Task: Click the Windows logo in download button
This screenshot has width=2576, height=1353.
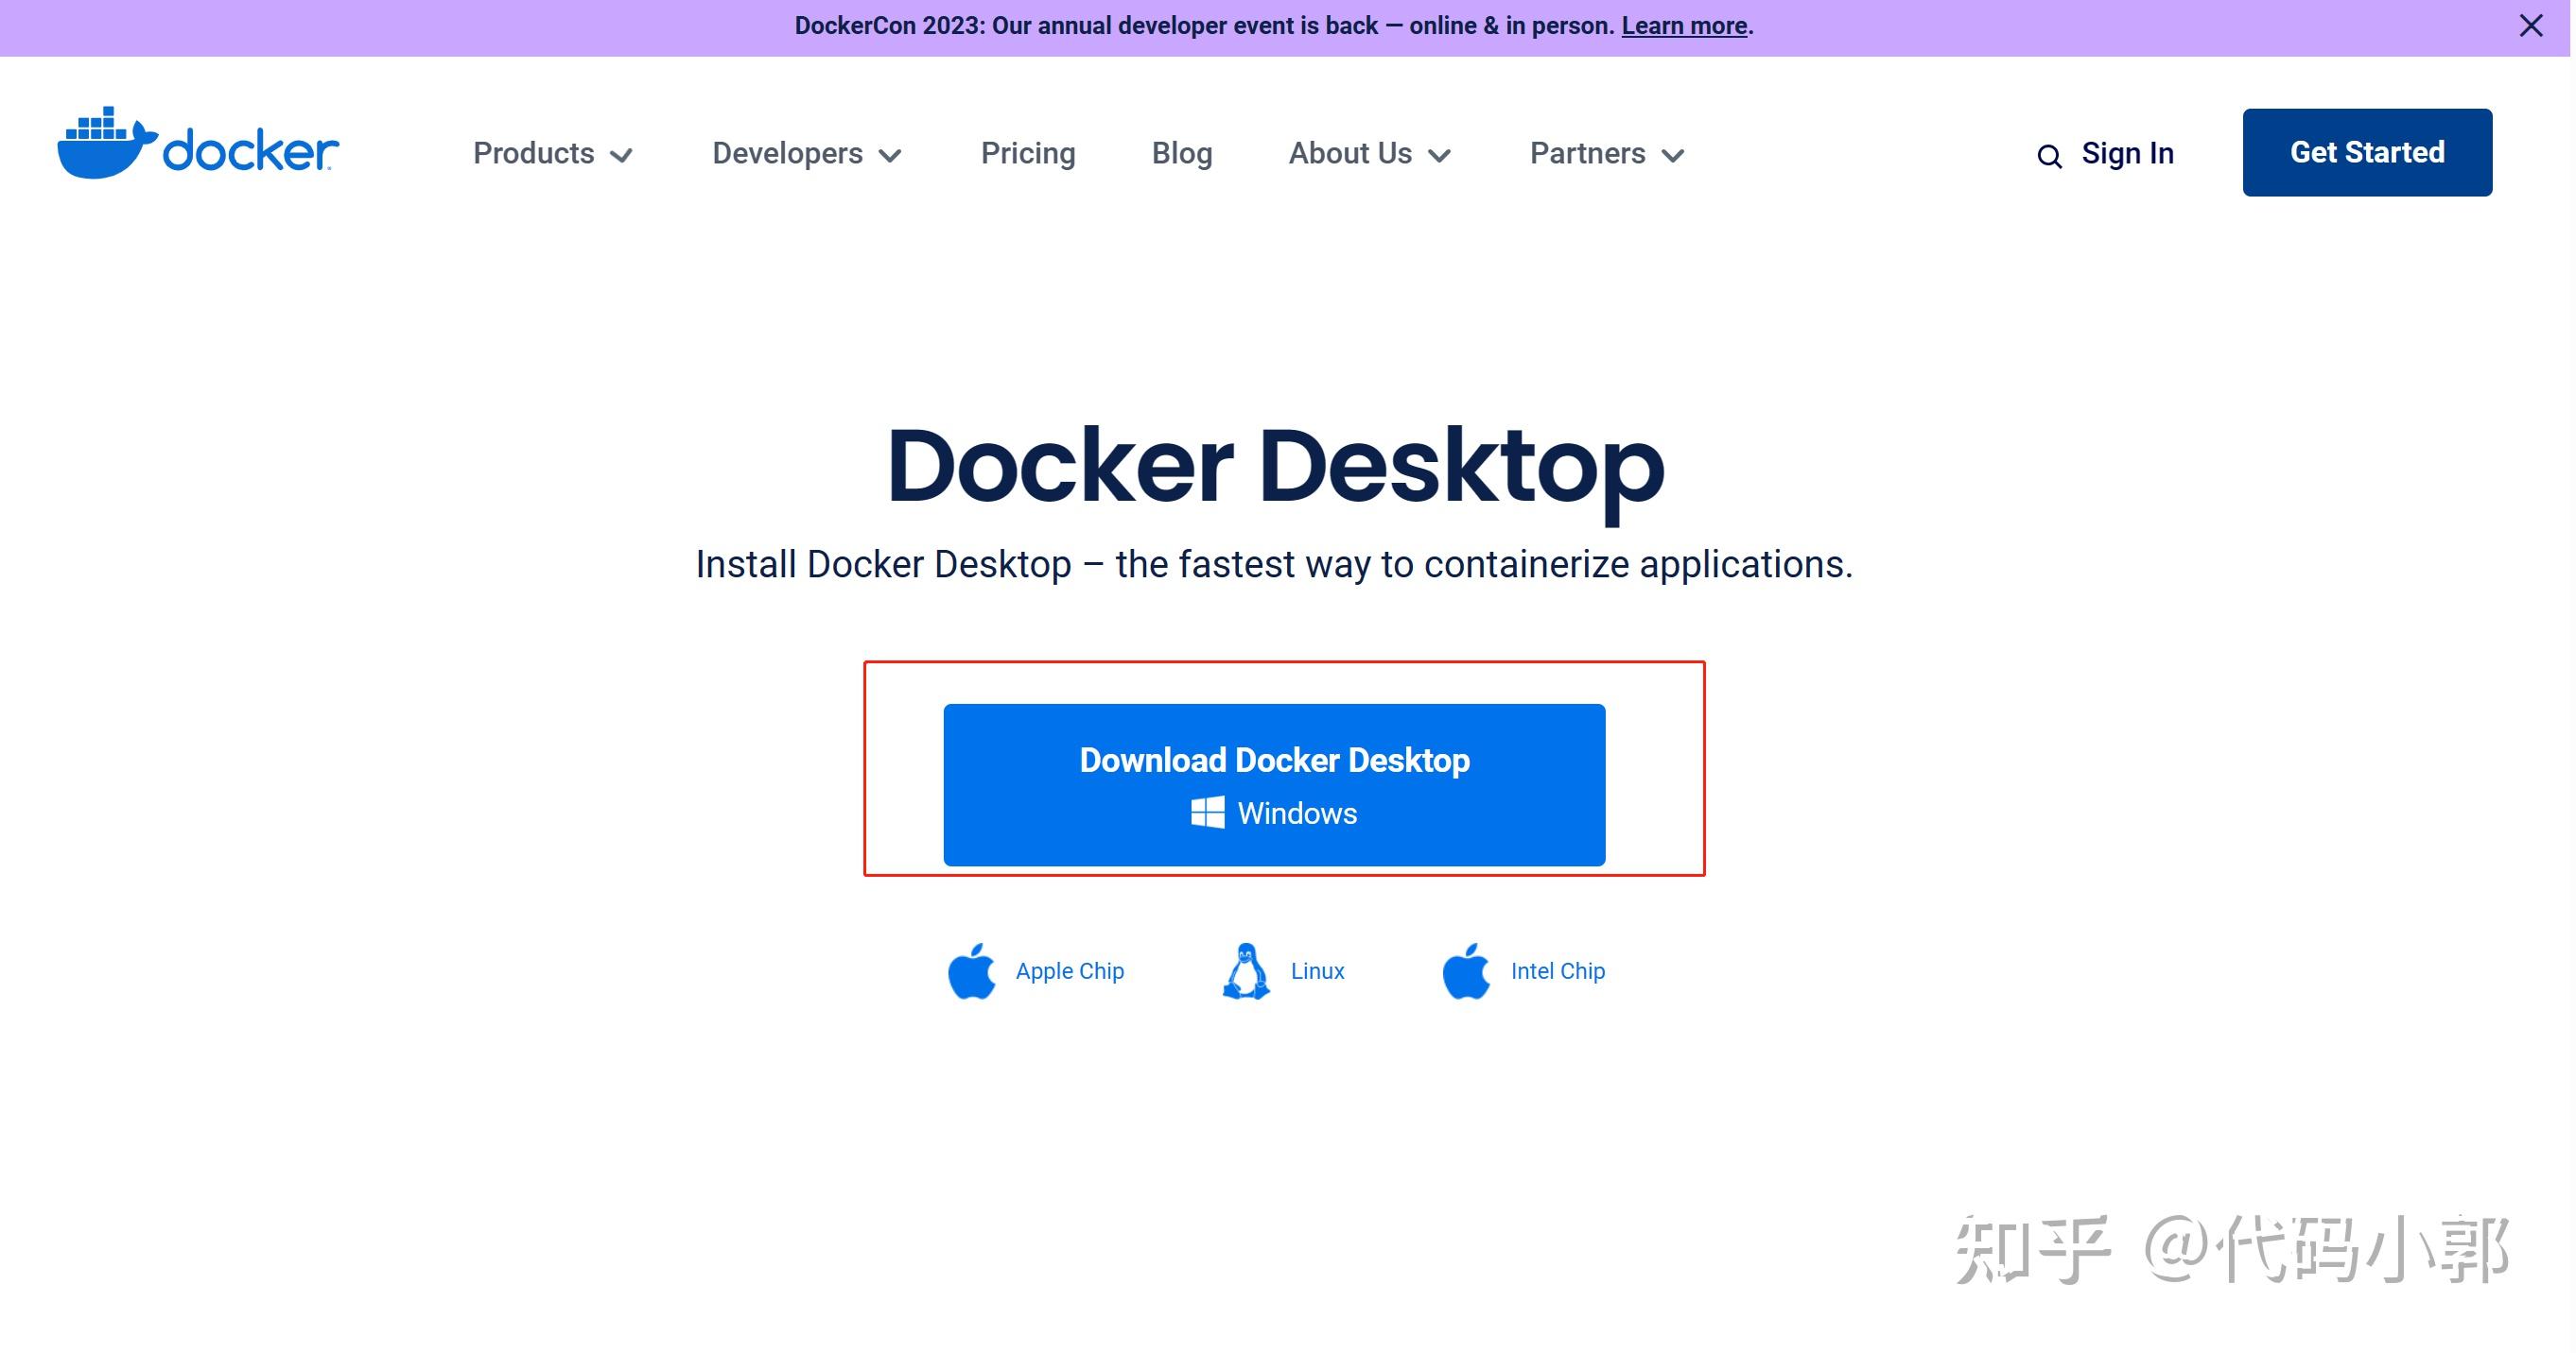Action: click(1207, 813)
